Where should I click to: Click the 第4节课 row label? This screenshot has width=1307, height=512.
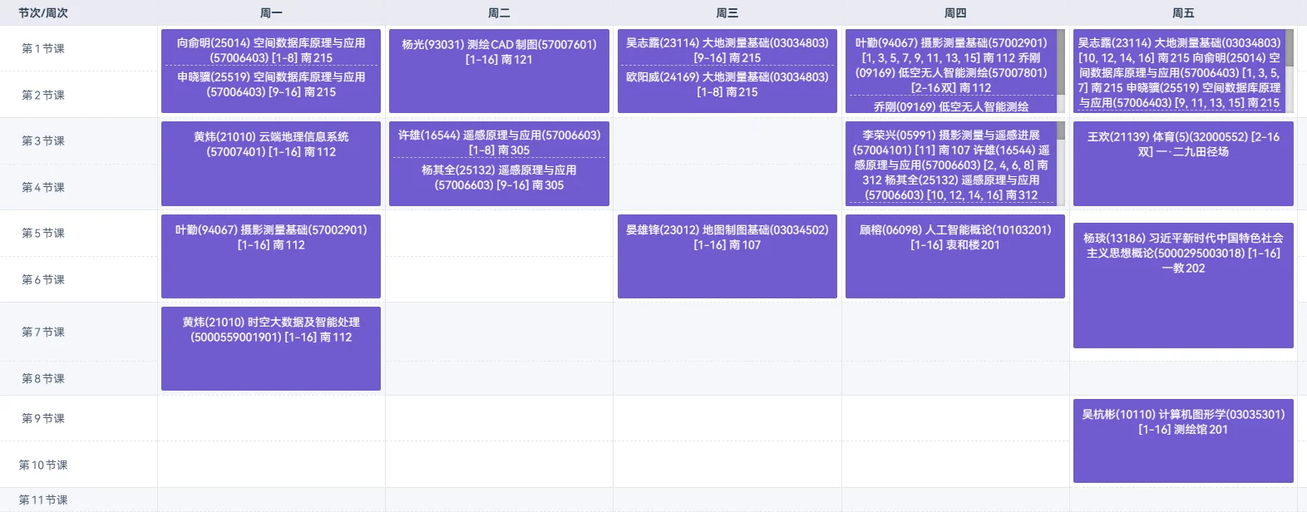tap(43, 187)
